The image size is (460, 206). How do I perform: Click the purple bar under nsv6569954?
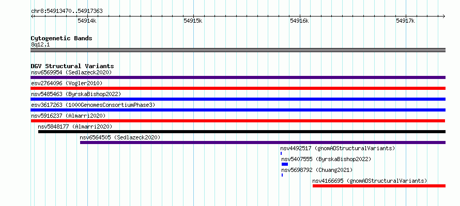(x=238, y=77)
